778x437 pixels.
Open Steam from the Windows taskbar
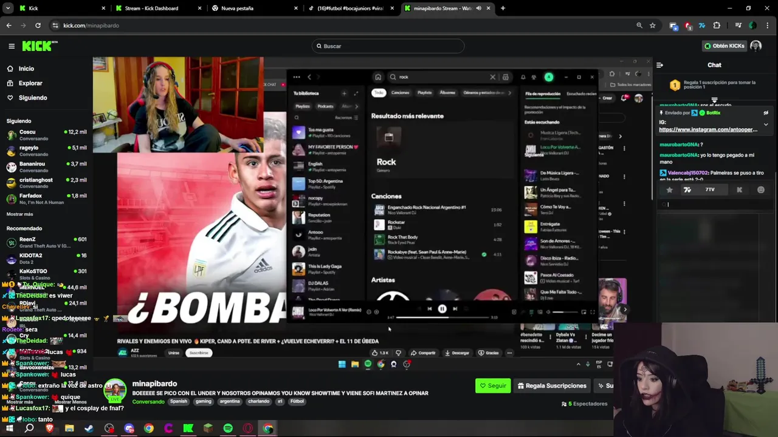89,429
